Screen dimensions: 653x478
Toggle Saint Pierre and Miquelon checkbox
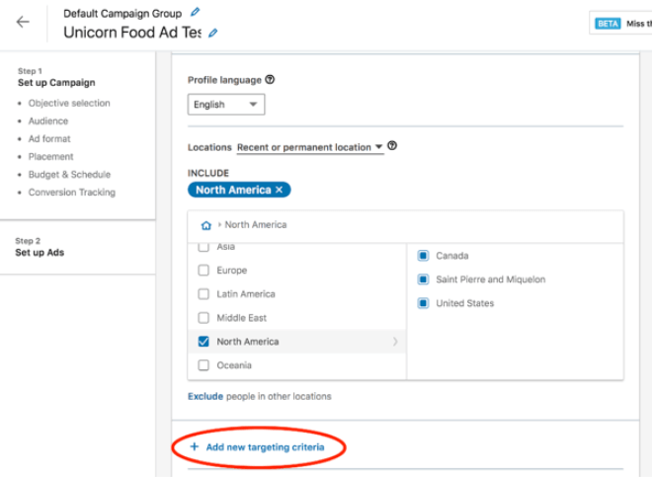423,279
